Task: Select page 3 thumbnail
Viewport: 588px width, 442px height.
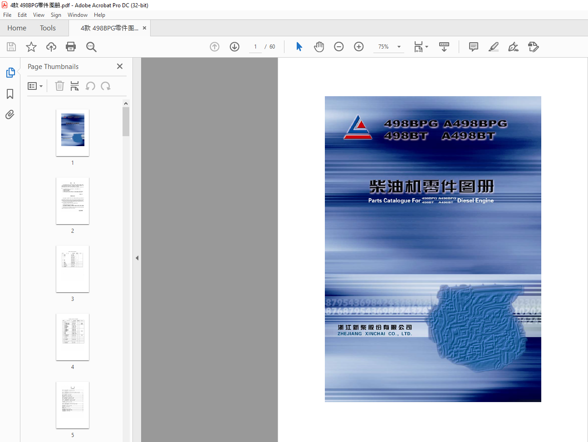Action: pos(73,269)
